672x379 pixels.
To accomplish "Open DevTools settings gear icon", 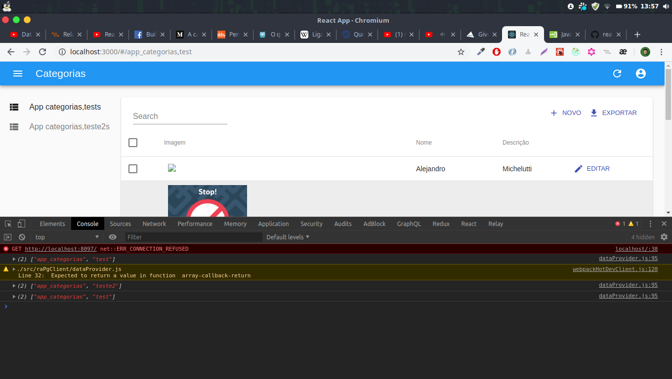I will pyautogui.click(x=664, y=237).
